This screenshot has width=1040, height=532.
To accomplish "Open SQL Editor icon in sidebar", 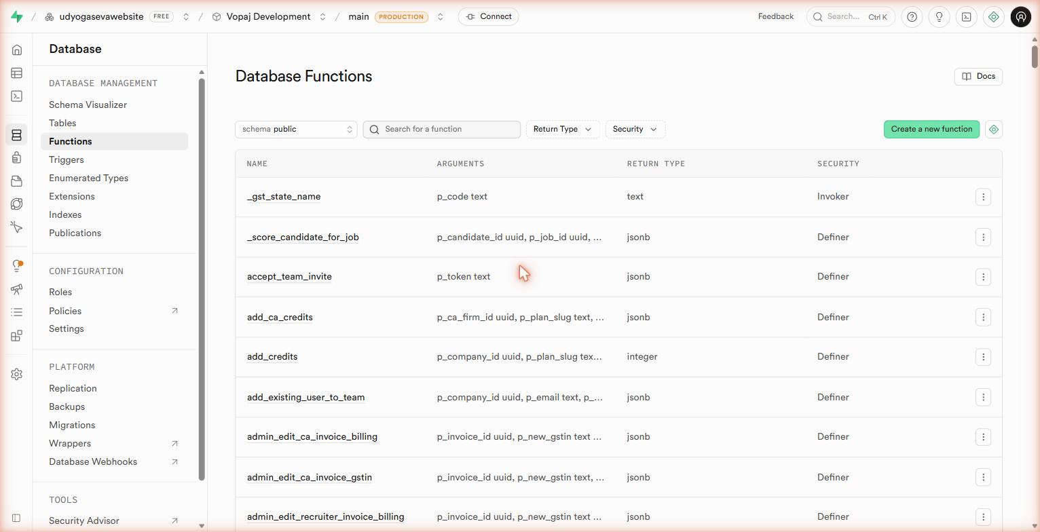I will (17, 96).
